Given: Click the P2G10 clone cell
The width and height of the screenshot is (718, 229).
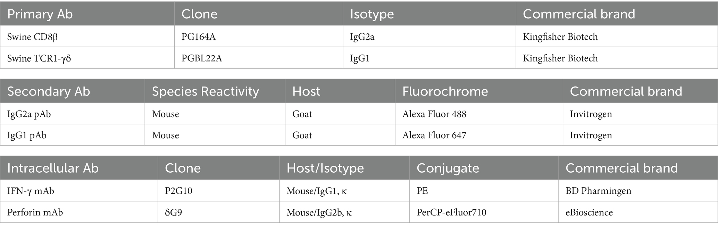Looking at the screenshot, I should (178, 191).
